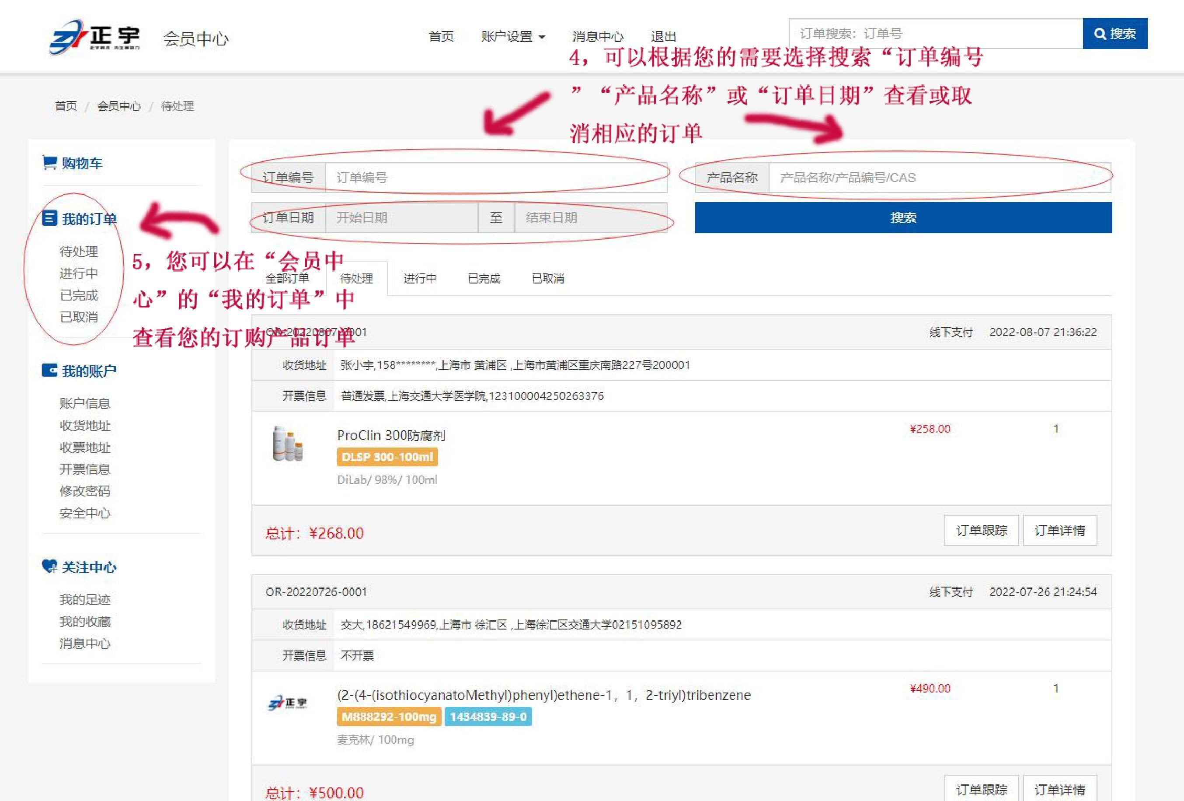Open 我的足迹 in sidebar

[x=84, y=600]
